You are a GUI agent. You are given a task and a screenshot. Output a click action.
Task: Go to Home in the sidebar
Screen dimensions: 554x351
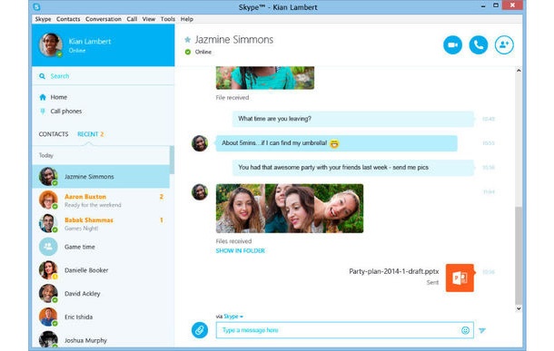click(59, 97)
